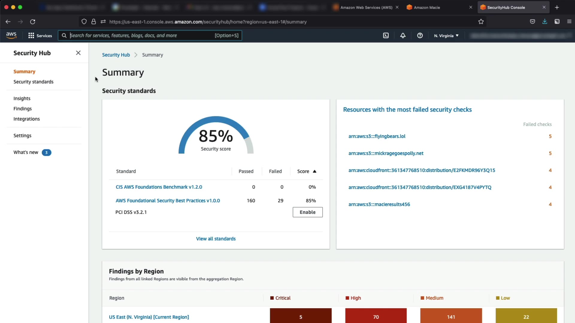This screenshot has height=323, width=575.
Task: Open the help question mark icon
Action: tap(420, 36)
